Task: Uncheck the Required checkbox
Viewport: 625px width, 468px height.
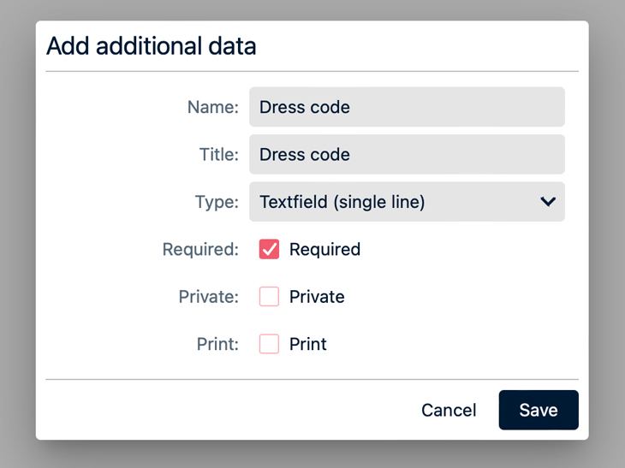Action: coord(270,249)
